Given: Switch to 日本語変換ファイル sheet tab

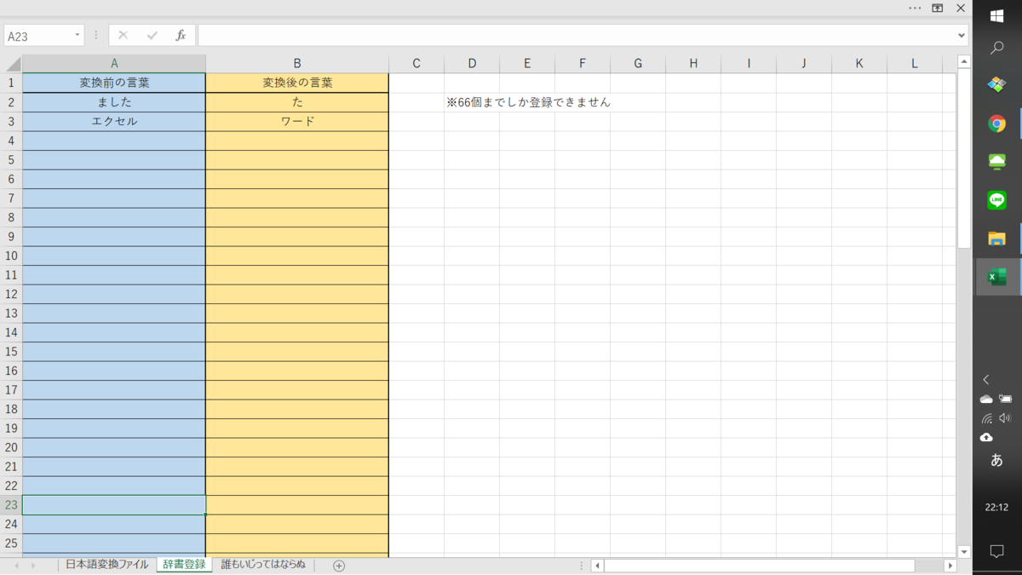Looking at the screenshot, I should [106, 565].
